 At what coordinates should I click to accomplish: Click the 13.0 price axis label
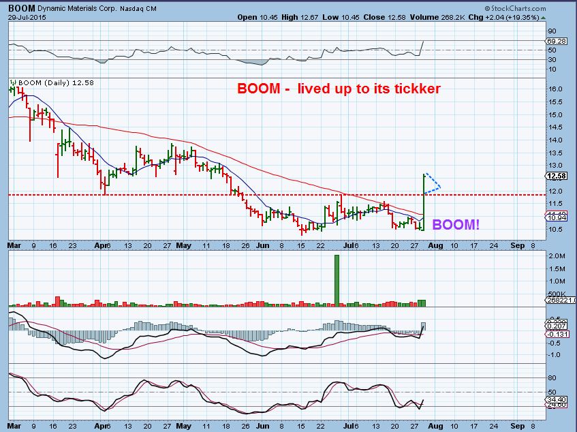pos(555,166)
